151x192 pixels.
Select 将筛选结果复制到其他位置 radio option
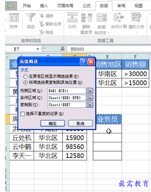[26, 83]
